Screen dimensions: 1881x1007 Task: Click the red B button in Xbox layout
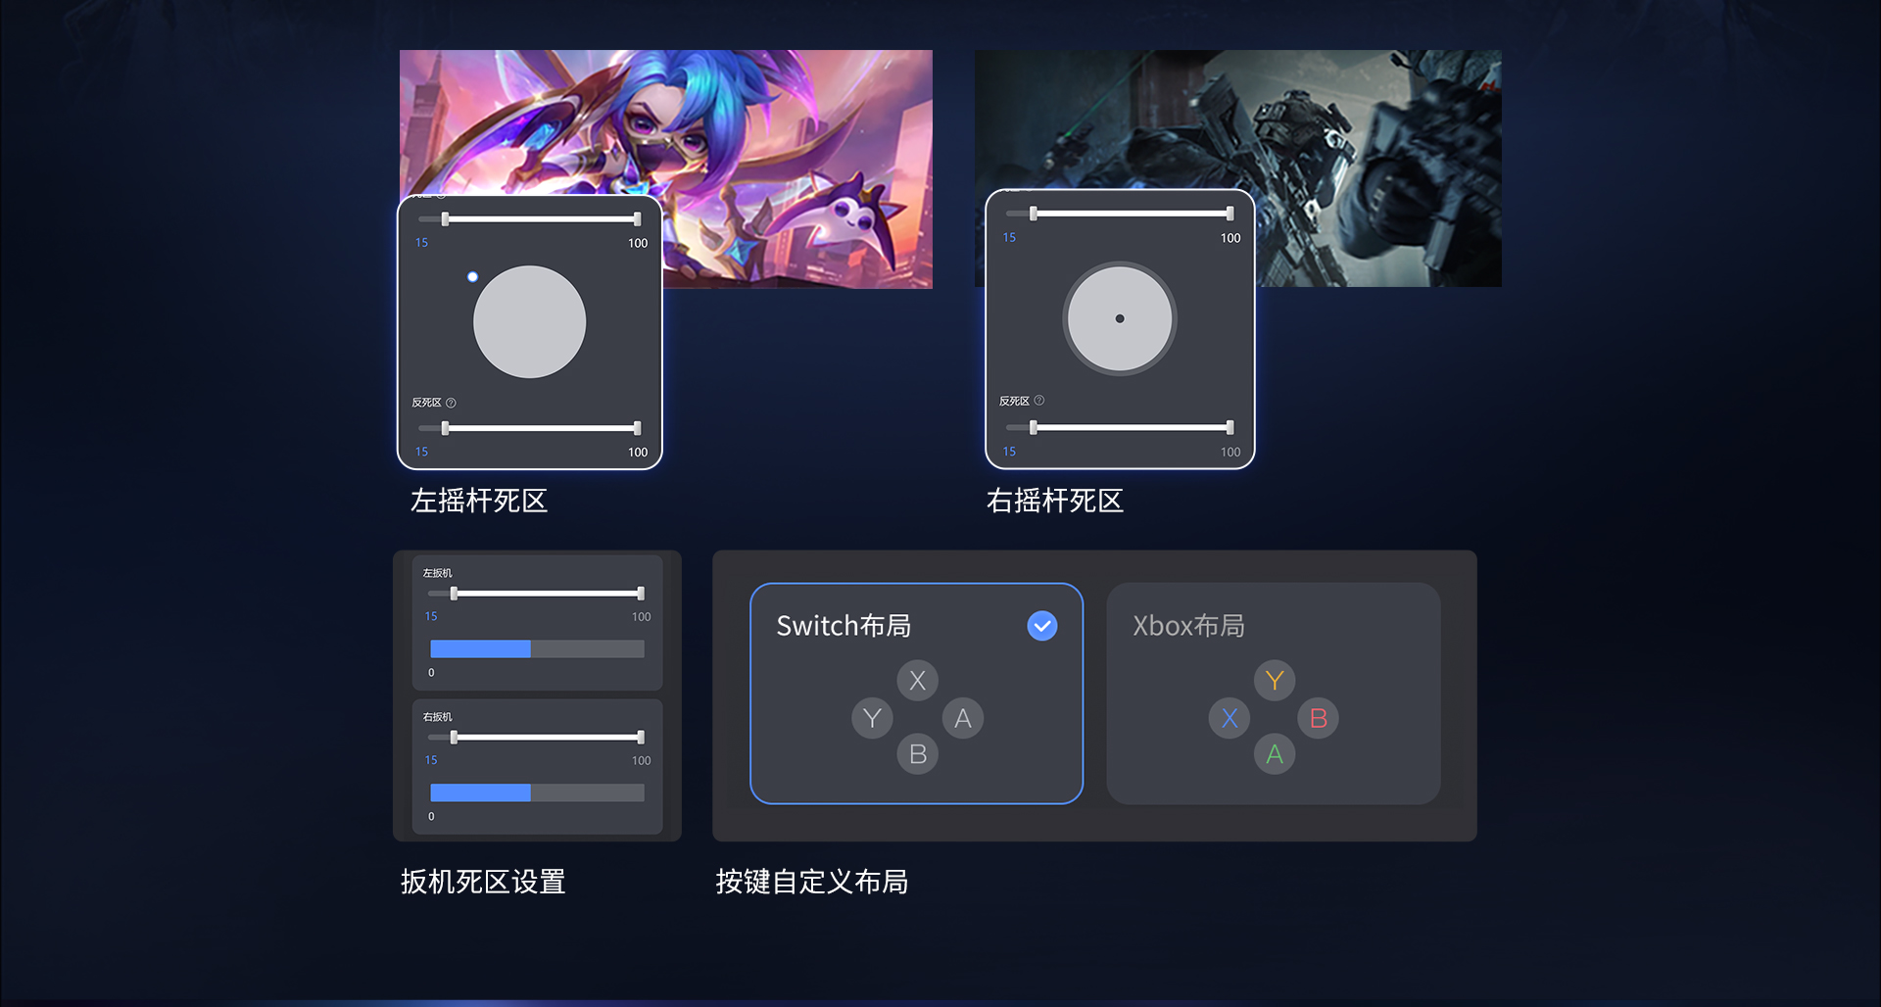(x=1319, y=718)
